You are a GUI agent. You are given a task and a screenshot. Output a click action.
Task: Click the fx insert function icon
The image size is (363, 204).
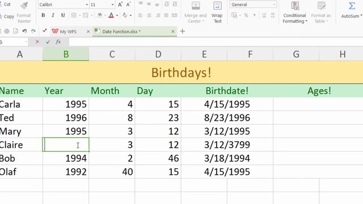tap(58, 42)
